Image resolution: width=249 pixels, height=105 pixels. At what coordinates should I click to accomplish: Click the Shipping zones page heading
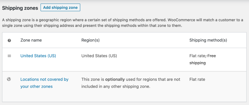(20, 8)
